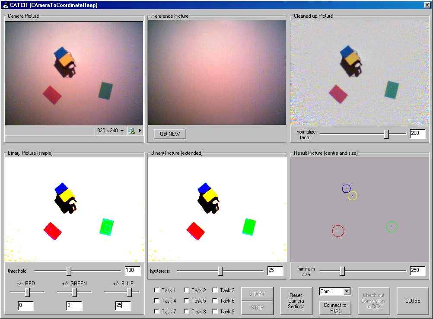This screenshot has width=433, height=319.
Task: Click the hysteresis slider handle
Action: pyautogui.click(x=220, y=271)
